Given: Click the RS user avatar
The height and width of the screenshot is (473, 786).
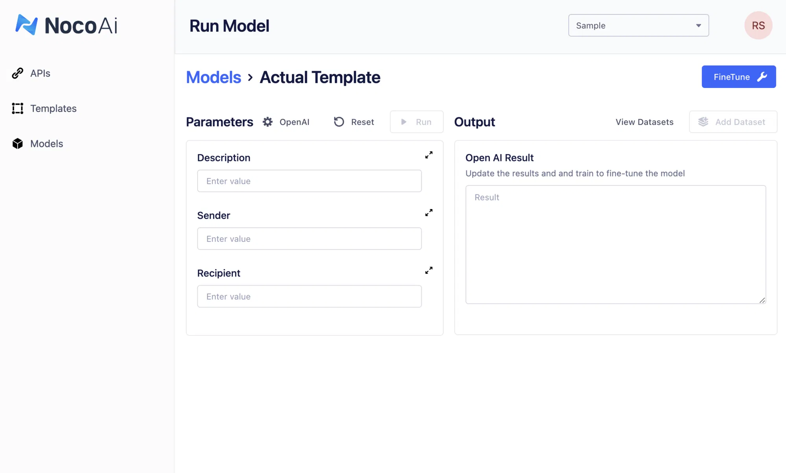Looking at the screenshot, I should (758, 26).
